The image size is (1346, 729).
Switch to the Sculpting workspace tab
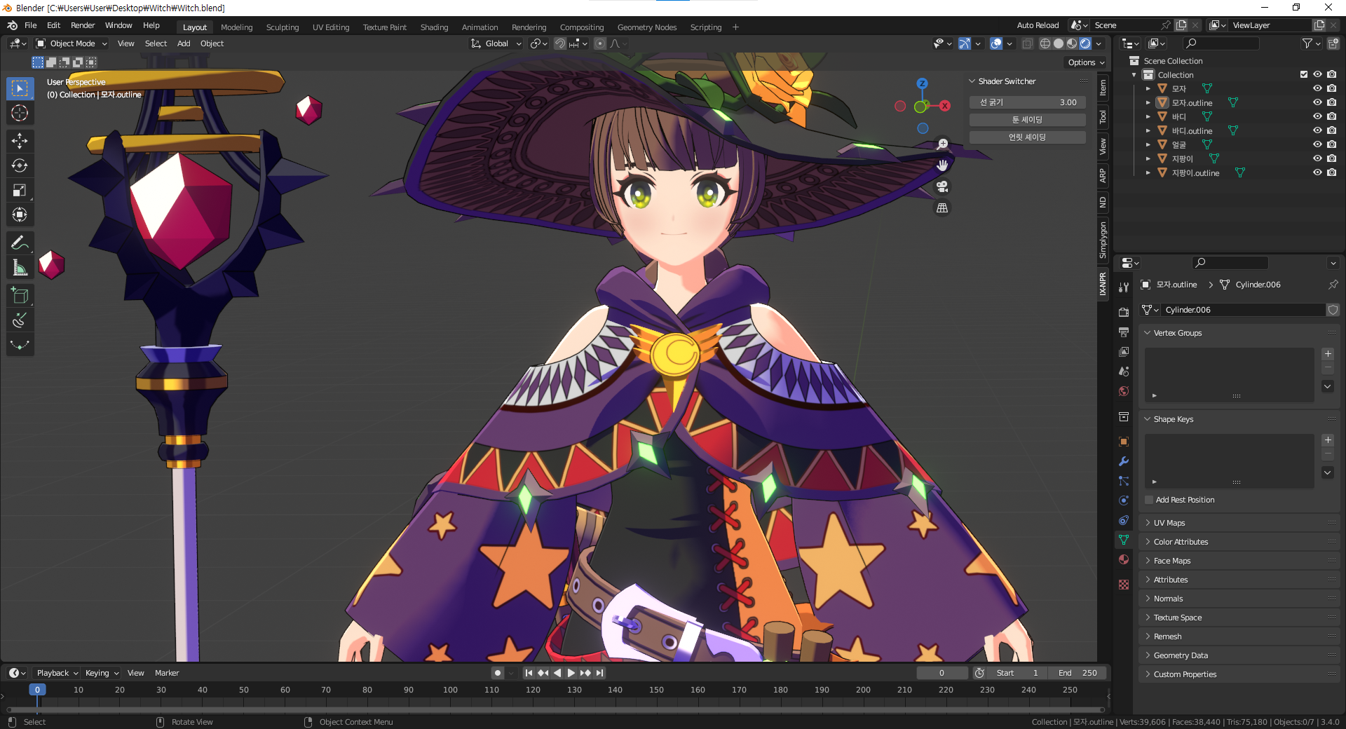(283, 27)
